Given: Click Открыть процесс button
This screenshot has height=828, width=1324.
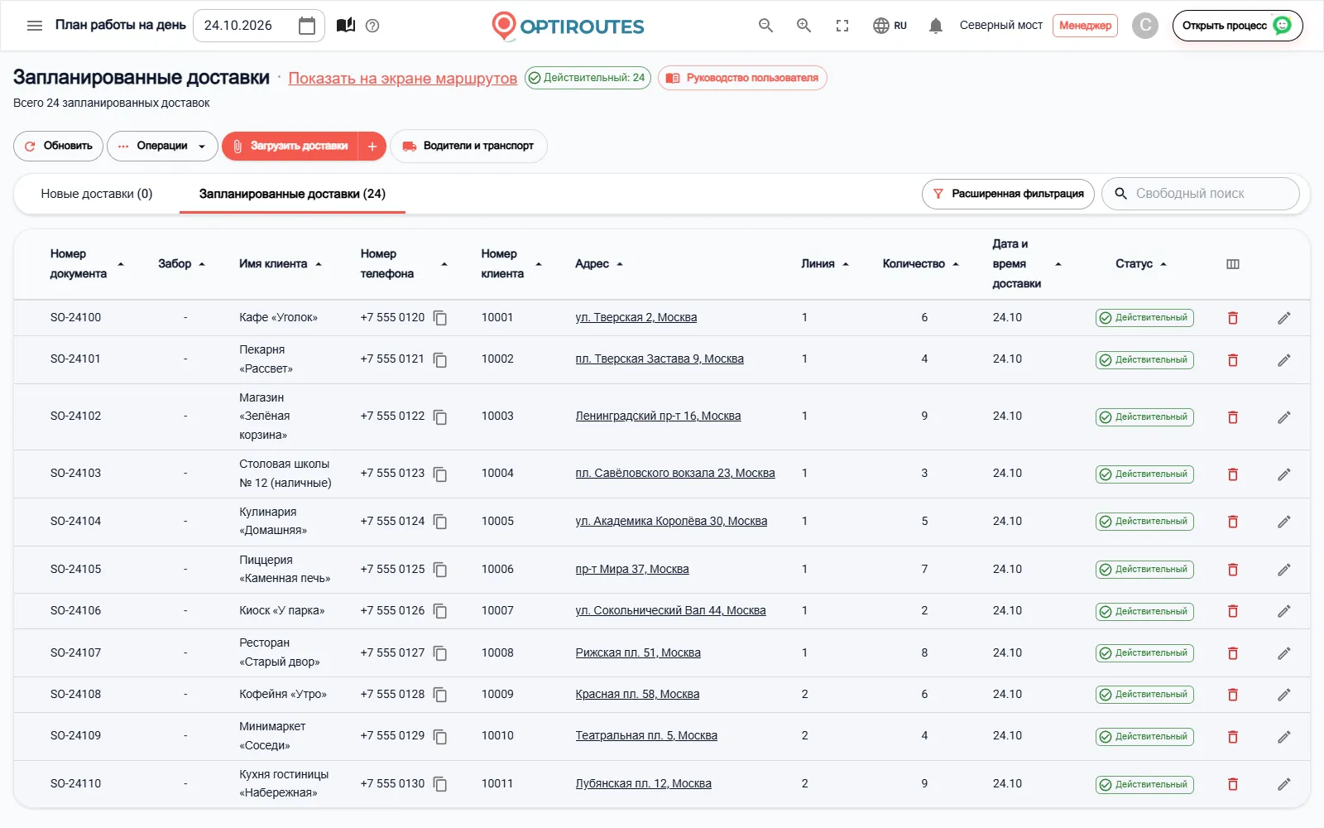Looking at the screenshot, I should (1237, 26).
